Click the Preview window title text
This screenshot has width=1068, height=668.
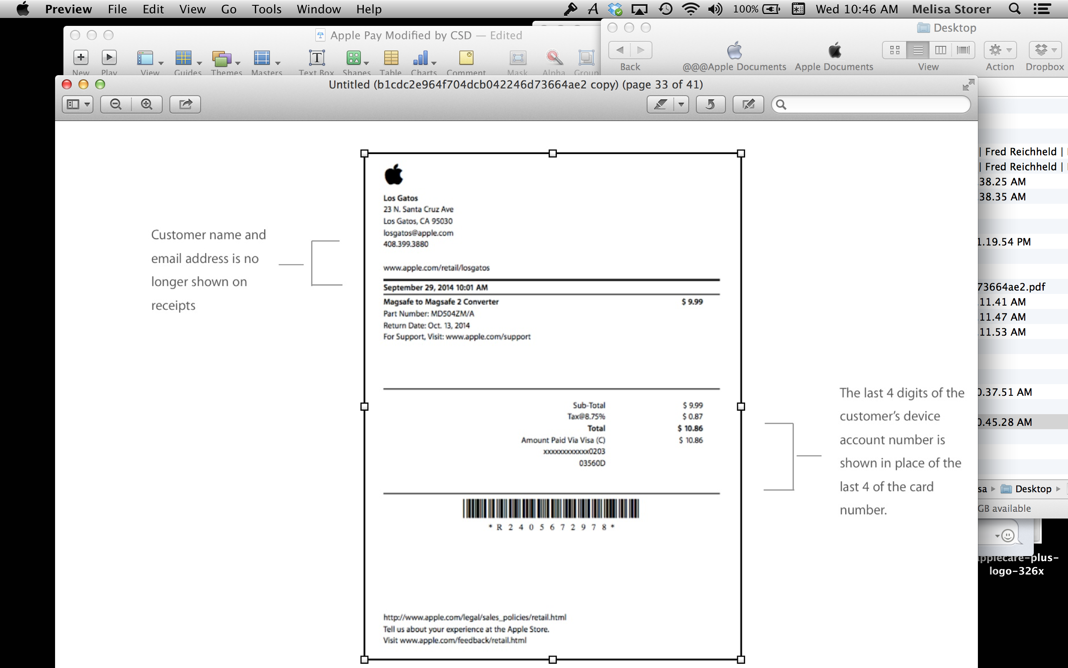tap(516, 84)
